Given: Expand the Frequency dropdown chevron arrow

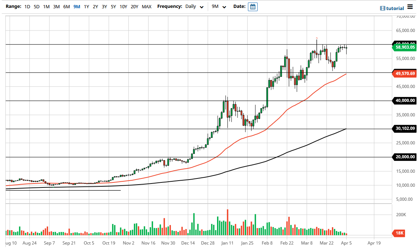Looking at the screenshot, I should (201, 7).
